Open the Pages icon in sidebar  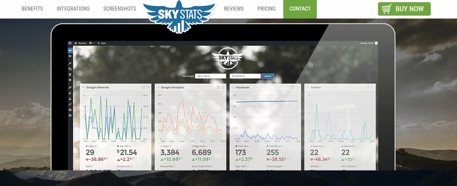pos(70,74)
